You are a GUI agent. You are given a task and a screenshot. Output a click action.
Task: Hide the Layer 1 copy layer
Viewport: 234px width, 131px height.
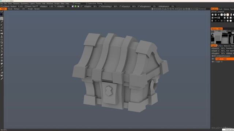[x=213, y=59]
